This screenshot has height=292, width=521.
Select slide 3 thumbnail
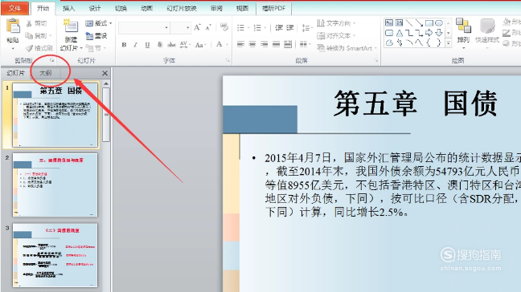click(x=55, y=255)
